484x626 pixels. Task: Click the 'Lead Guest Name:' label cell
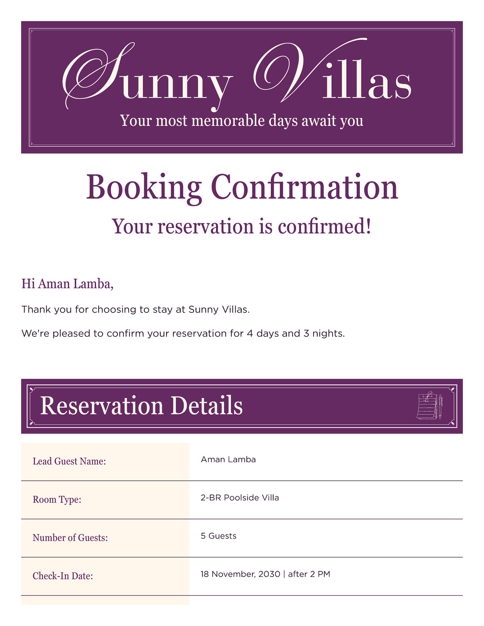105,462
